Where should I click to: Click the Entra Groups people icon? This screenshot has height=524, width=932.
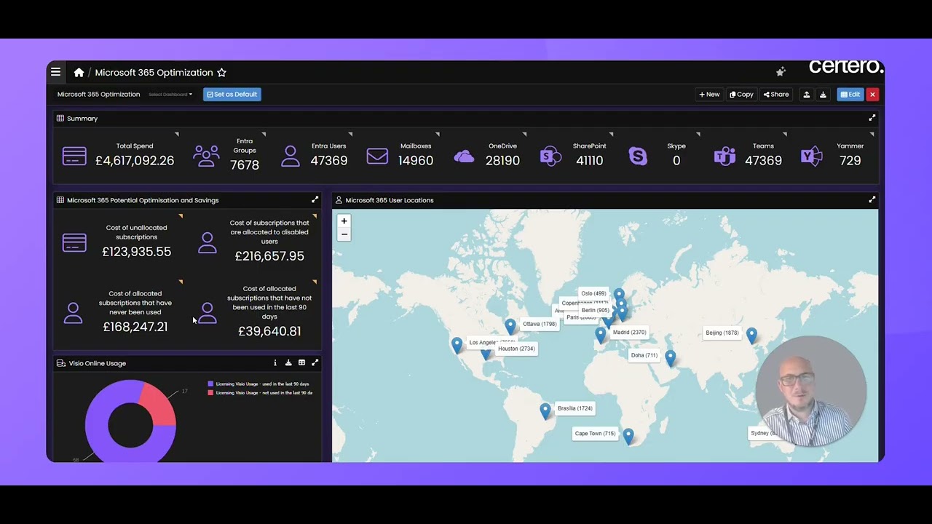point(206,155)
